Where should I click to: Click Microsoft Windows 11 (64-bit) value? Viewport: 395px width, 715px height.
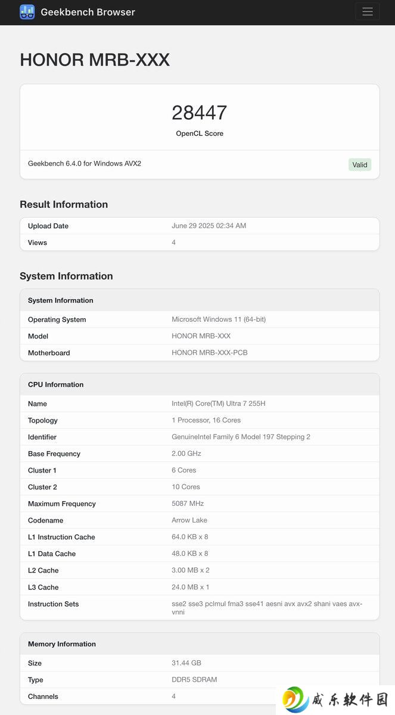pyautogui.click(x=219, y=319)
